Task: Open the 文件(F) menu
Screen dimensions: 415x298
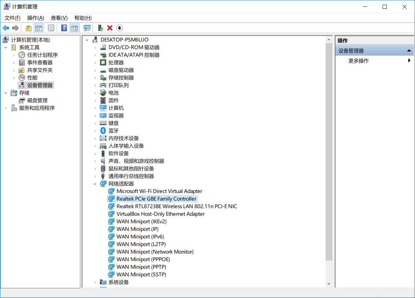Action: pyautogui.click(x=12, y=18)
